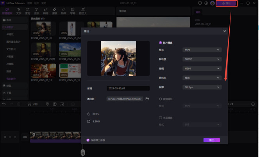
Task: Click the folder icon beside the export path
Action: [x=147, y=99]
